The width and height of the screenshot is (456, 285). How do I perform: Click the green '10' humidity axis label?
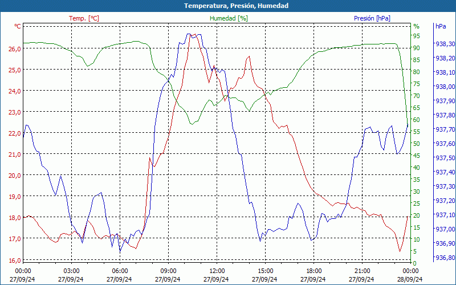coord(417,239)
